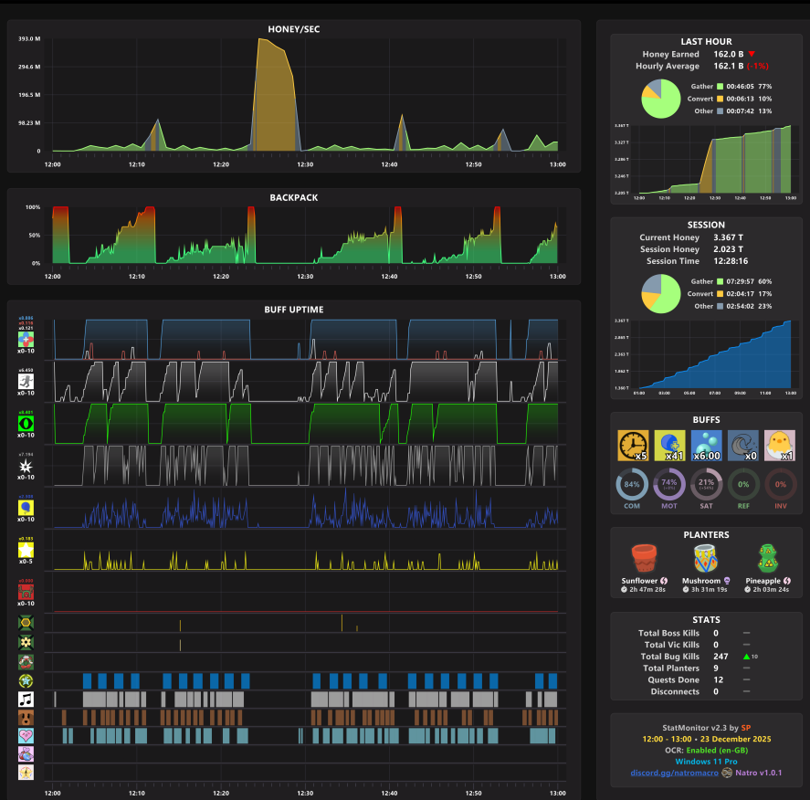Viewport: 810px width, 800px height.
Task: Select the baby chick buff icon
Action: click(780, 445)
